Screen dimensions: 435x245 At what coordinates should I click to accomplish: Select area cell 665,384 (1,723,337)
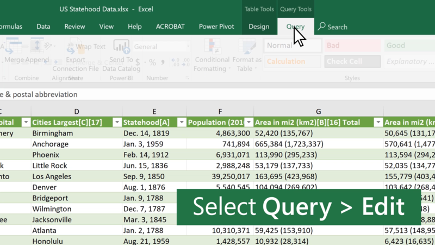(x=319, y=144)
